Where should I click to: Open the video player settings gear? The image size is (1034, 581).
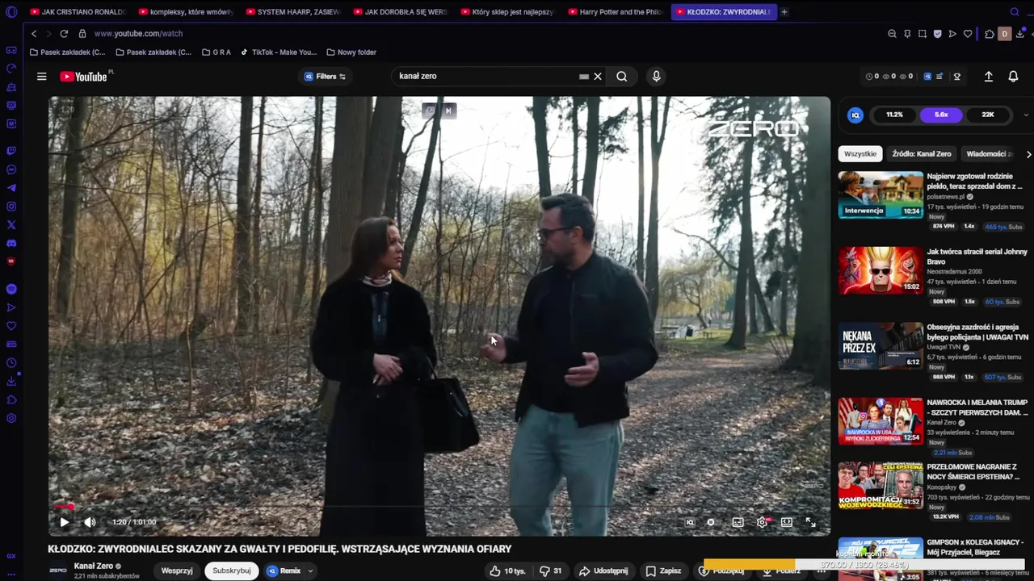click(x=762, y=522)
